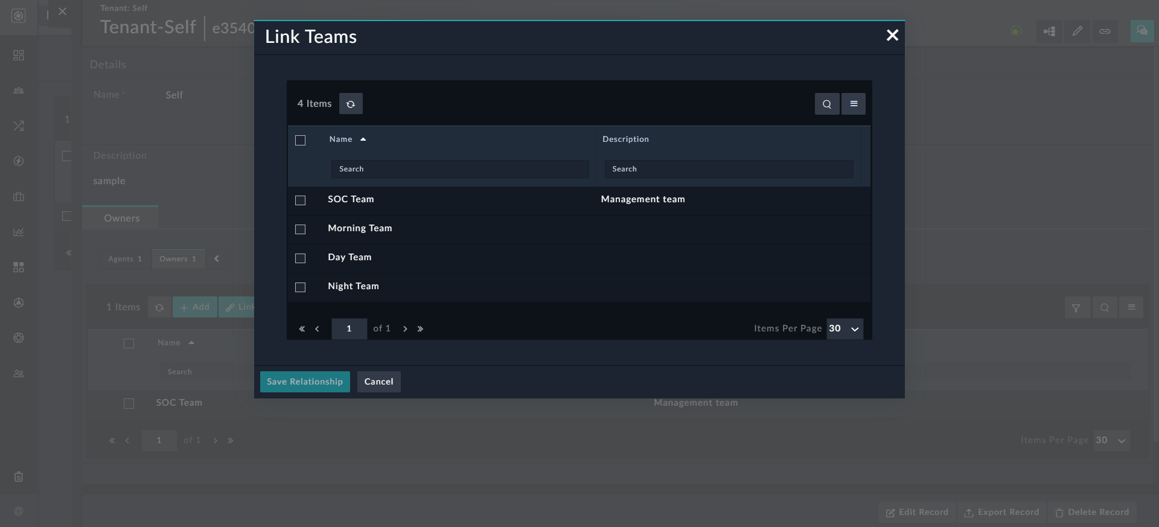Open the column menu icon in Link Teams
Viewport: 1159px width, 527px height.
[854, 104]
